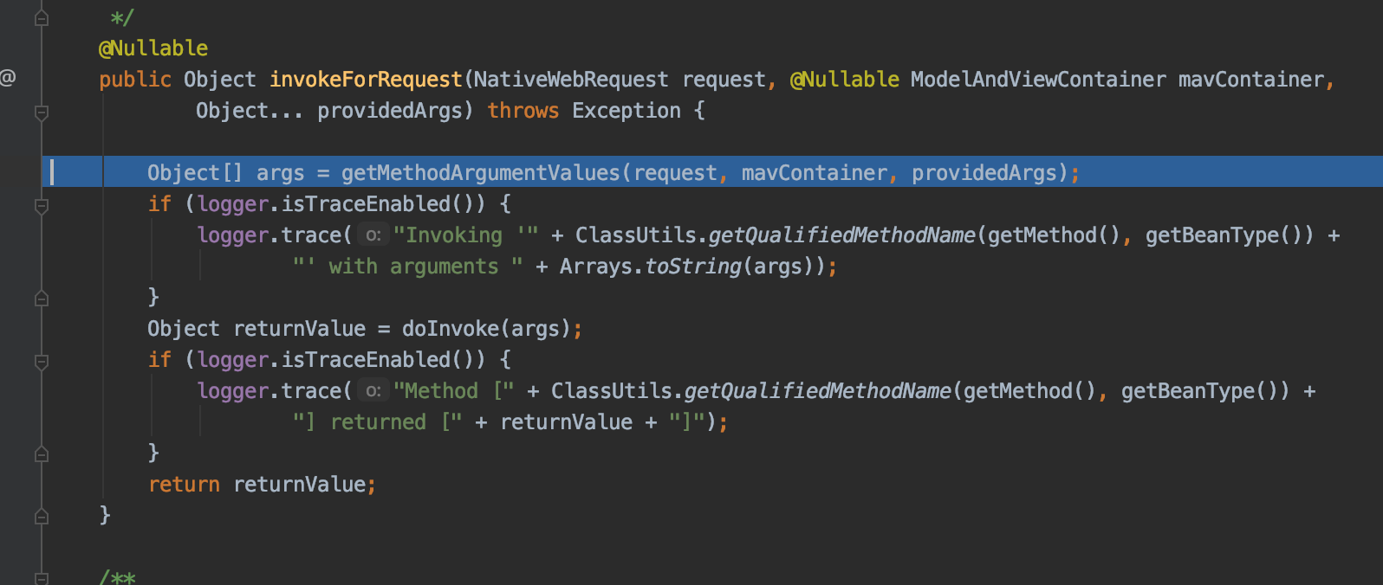Click getMethod() in the "Method [" trace line
Screen dimensions: 1383x585
[1029, 391]
